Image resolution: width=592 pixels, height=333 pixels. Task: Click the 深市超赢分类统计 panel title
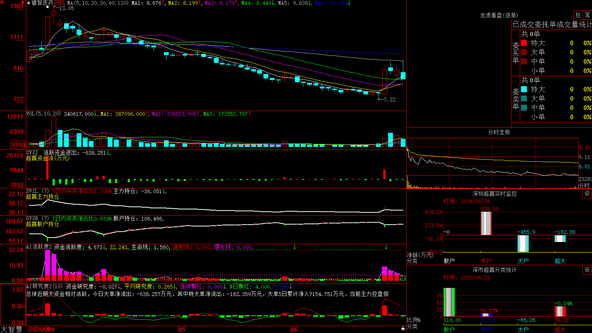pyautogui.click(x=495, y=270)
